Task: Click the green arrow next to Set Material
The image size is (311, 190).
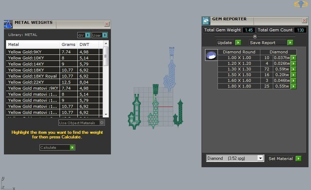Action: click(298, 159)
